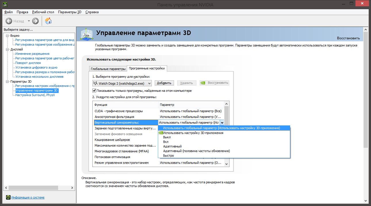Image resolution: width=371 pixels, height=206 pixels.
Task: Select the Потоковая оптимизация row
Action: tap(126, 157)
